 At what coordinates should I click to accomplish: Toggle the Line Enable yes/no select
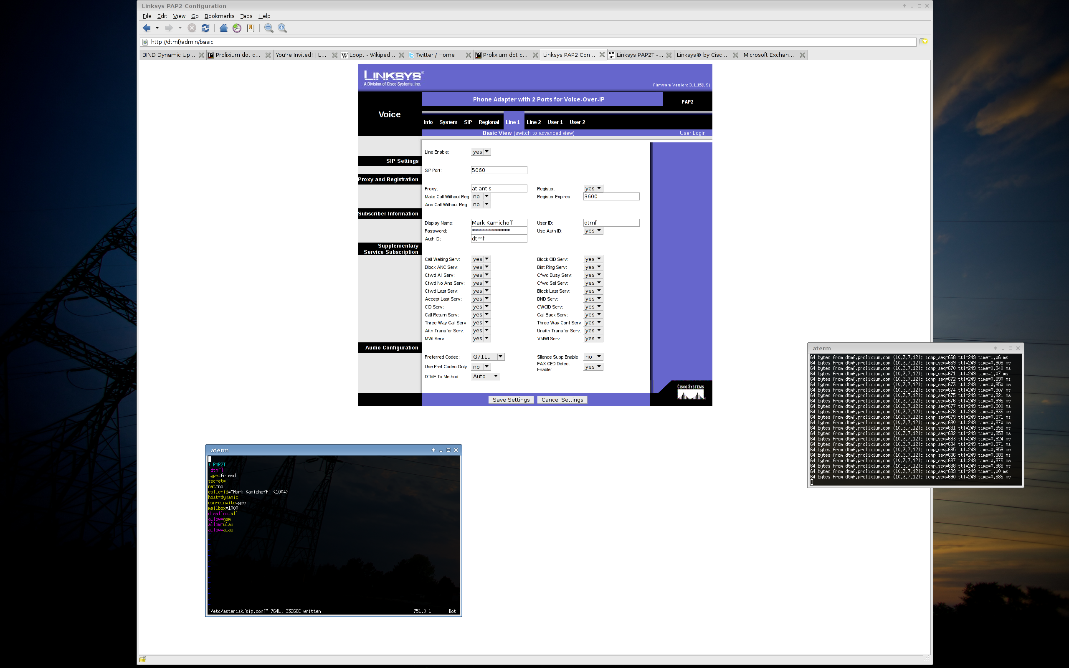(x=481, y=152)
